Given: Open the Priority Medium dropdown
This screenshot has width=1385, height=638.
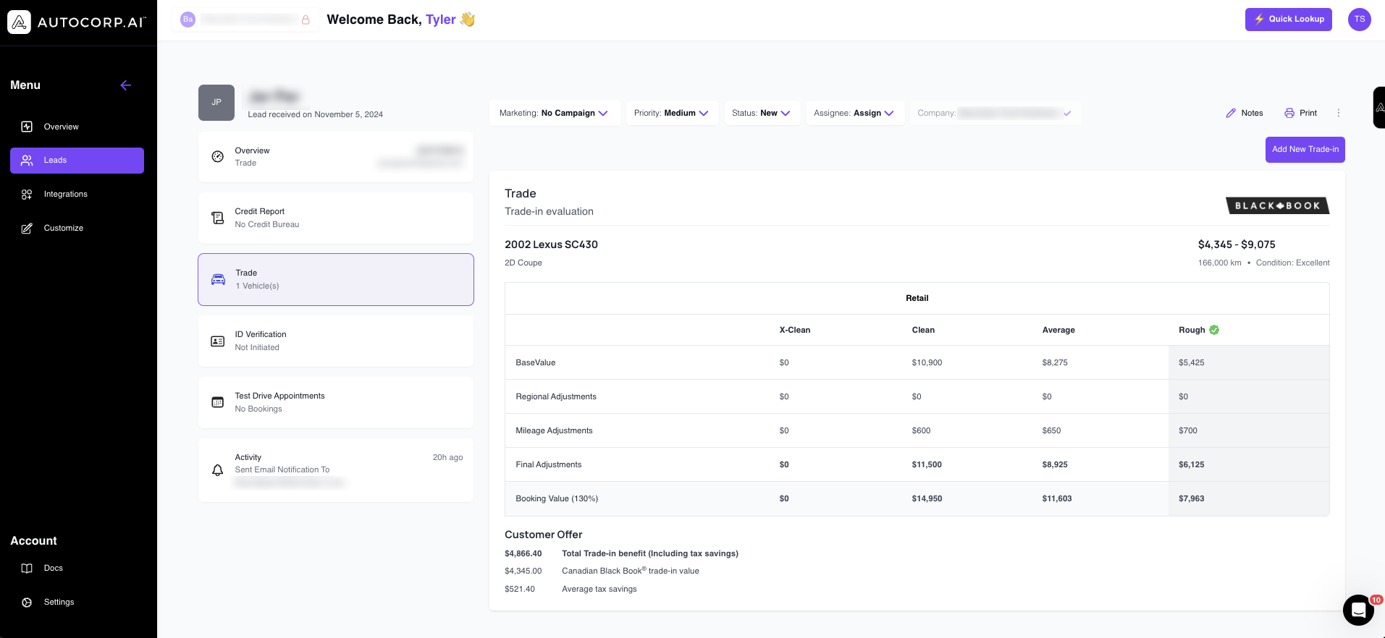Looking at the screenshot, I should point(671,113).
